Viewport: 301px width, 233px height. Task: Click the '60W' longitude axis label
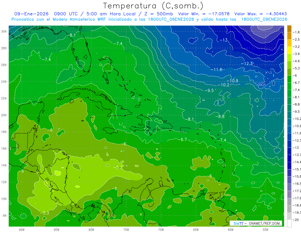pos(231,230)
